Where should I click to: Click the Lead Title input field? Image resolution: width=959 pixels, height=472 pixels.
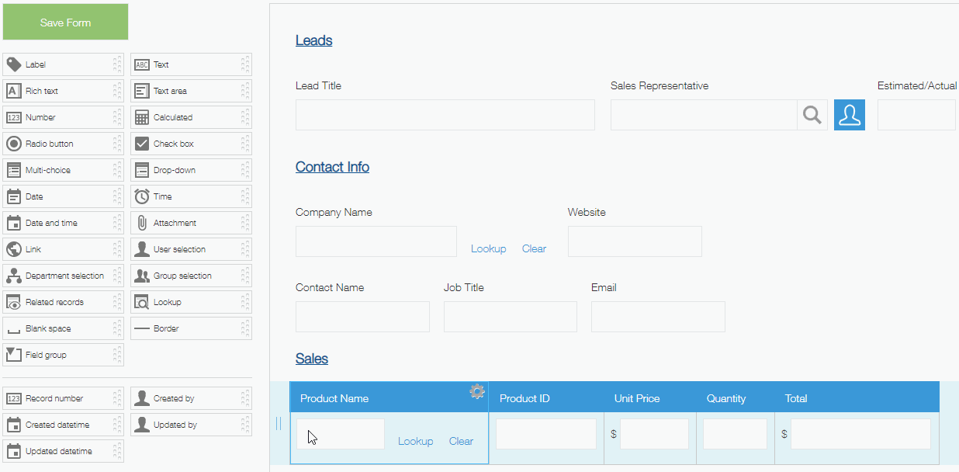(445, 115)
